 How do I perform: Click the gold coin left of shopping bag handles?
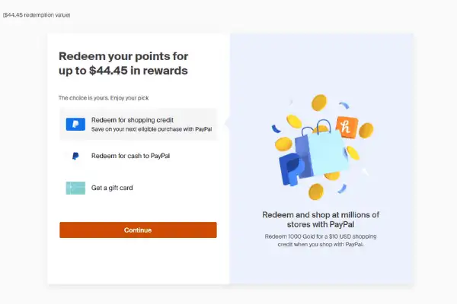pos(294,122)
